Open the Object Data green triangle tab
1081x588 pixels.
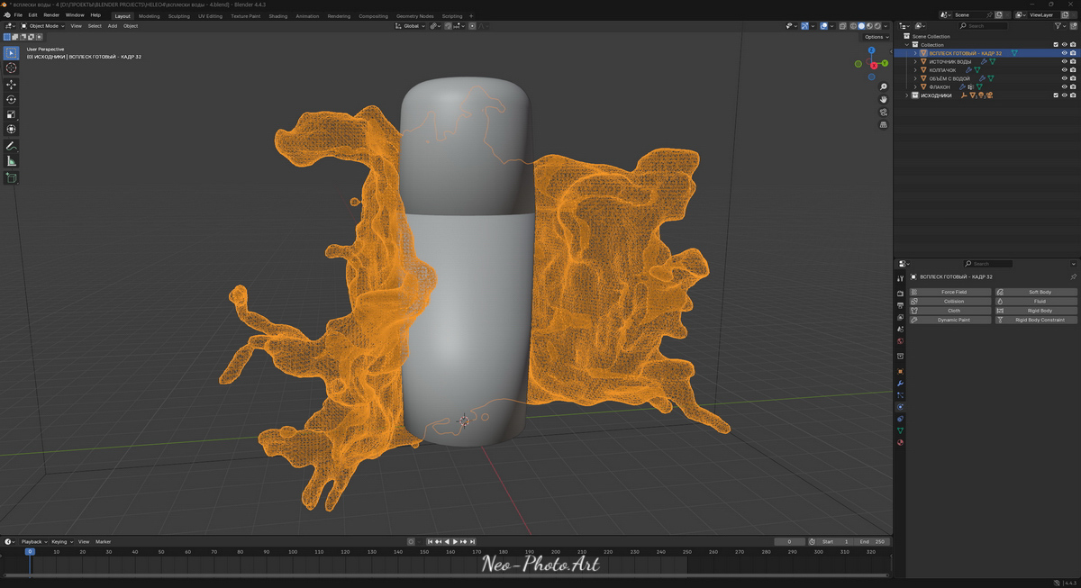pyautogui.click(x=900, y=430)
